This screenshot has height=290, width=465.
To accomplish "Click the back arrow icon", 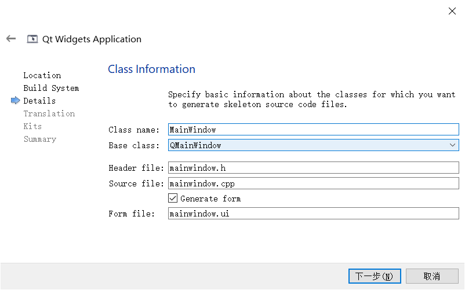I will point(11,39).
